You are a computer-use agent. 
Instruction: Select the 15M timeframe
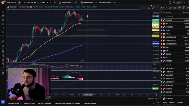point(28,2)
